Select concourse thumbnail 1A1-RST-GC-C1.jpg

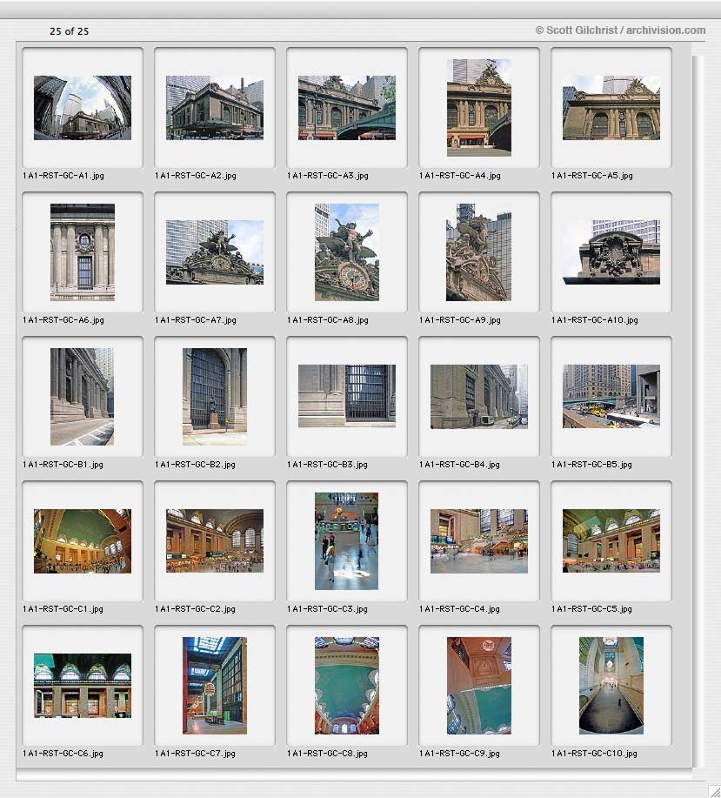click(x=83, y=541)
